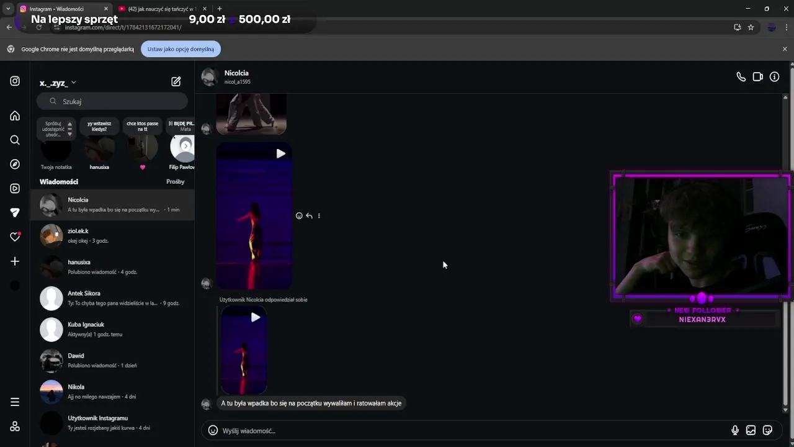The image size is (794, 447).
Task: Go to the Home feed icon
Action: click(x=15, y=116)
